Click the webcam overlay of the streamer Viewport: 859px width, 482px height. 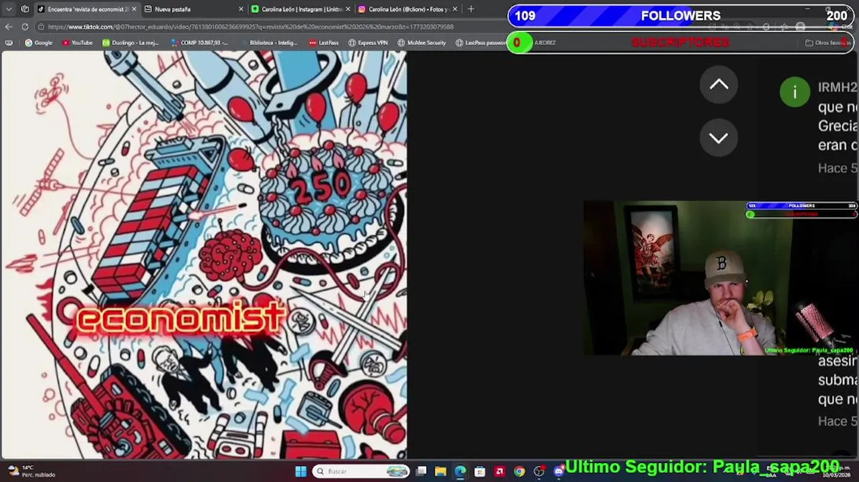(x=721, y=278)
